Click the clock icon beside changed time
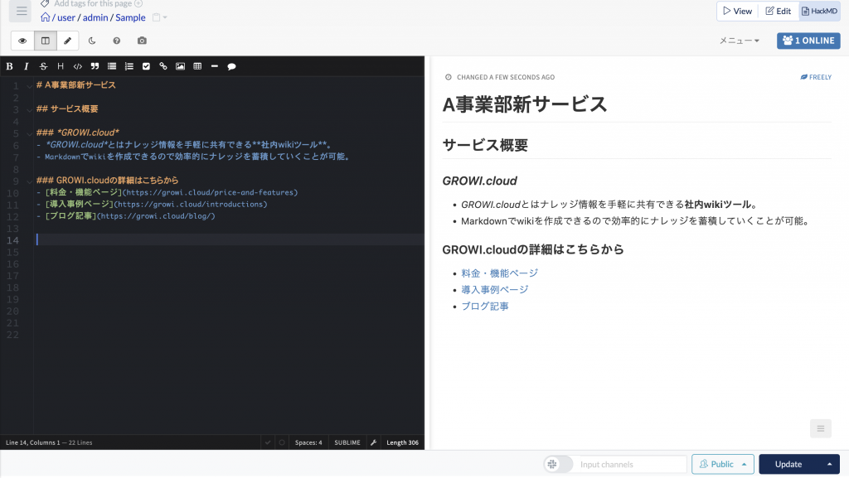 [x=449, y=77]
